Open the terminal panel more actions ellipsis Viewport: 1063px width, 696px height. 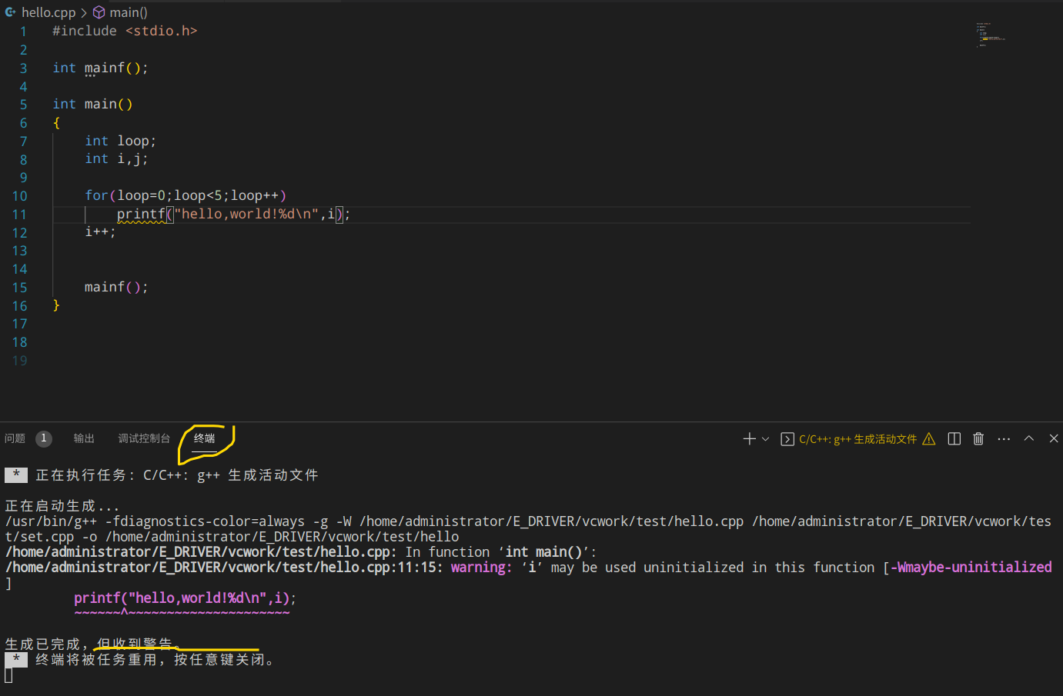click(x=1004, y=438)
